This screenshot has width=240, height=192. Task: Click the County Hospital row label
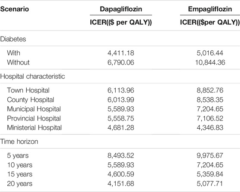tap(31, 100)
